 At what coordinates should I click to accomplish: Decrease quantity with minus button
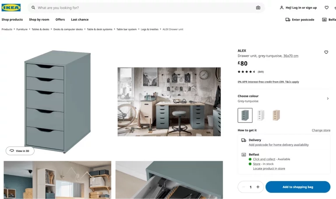coord(243,187)
